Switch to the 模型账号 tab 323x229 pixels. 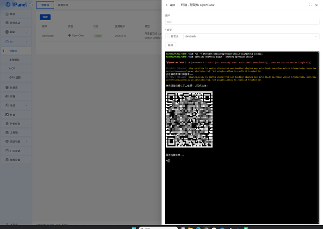[x=63, y=5]
